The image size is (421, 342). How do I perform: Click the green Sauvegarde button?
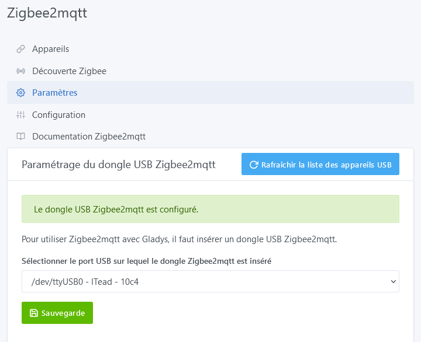pyautogui.click(x=57, y=313)
